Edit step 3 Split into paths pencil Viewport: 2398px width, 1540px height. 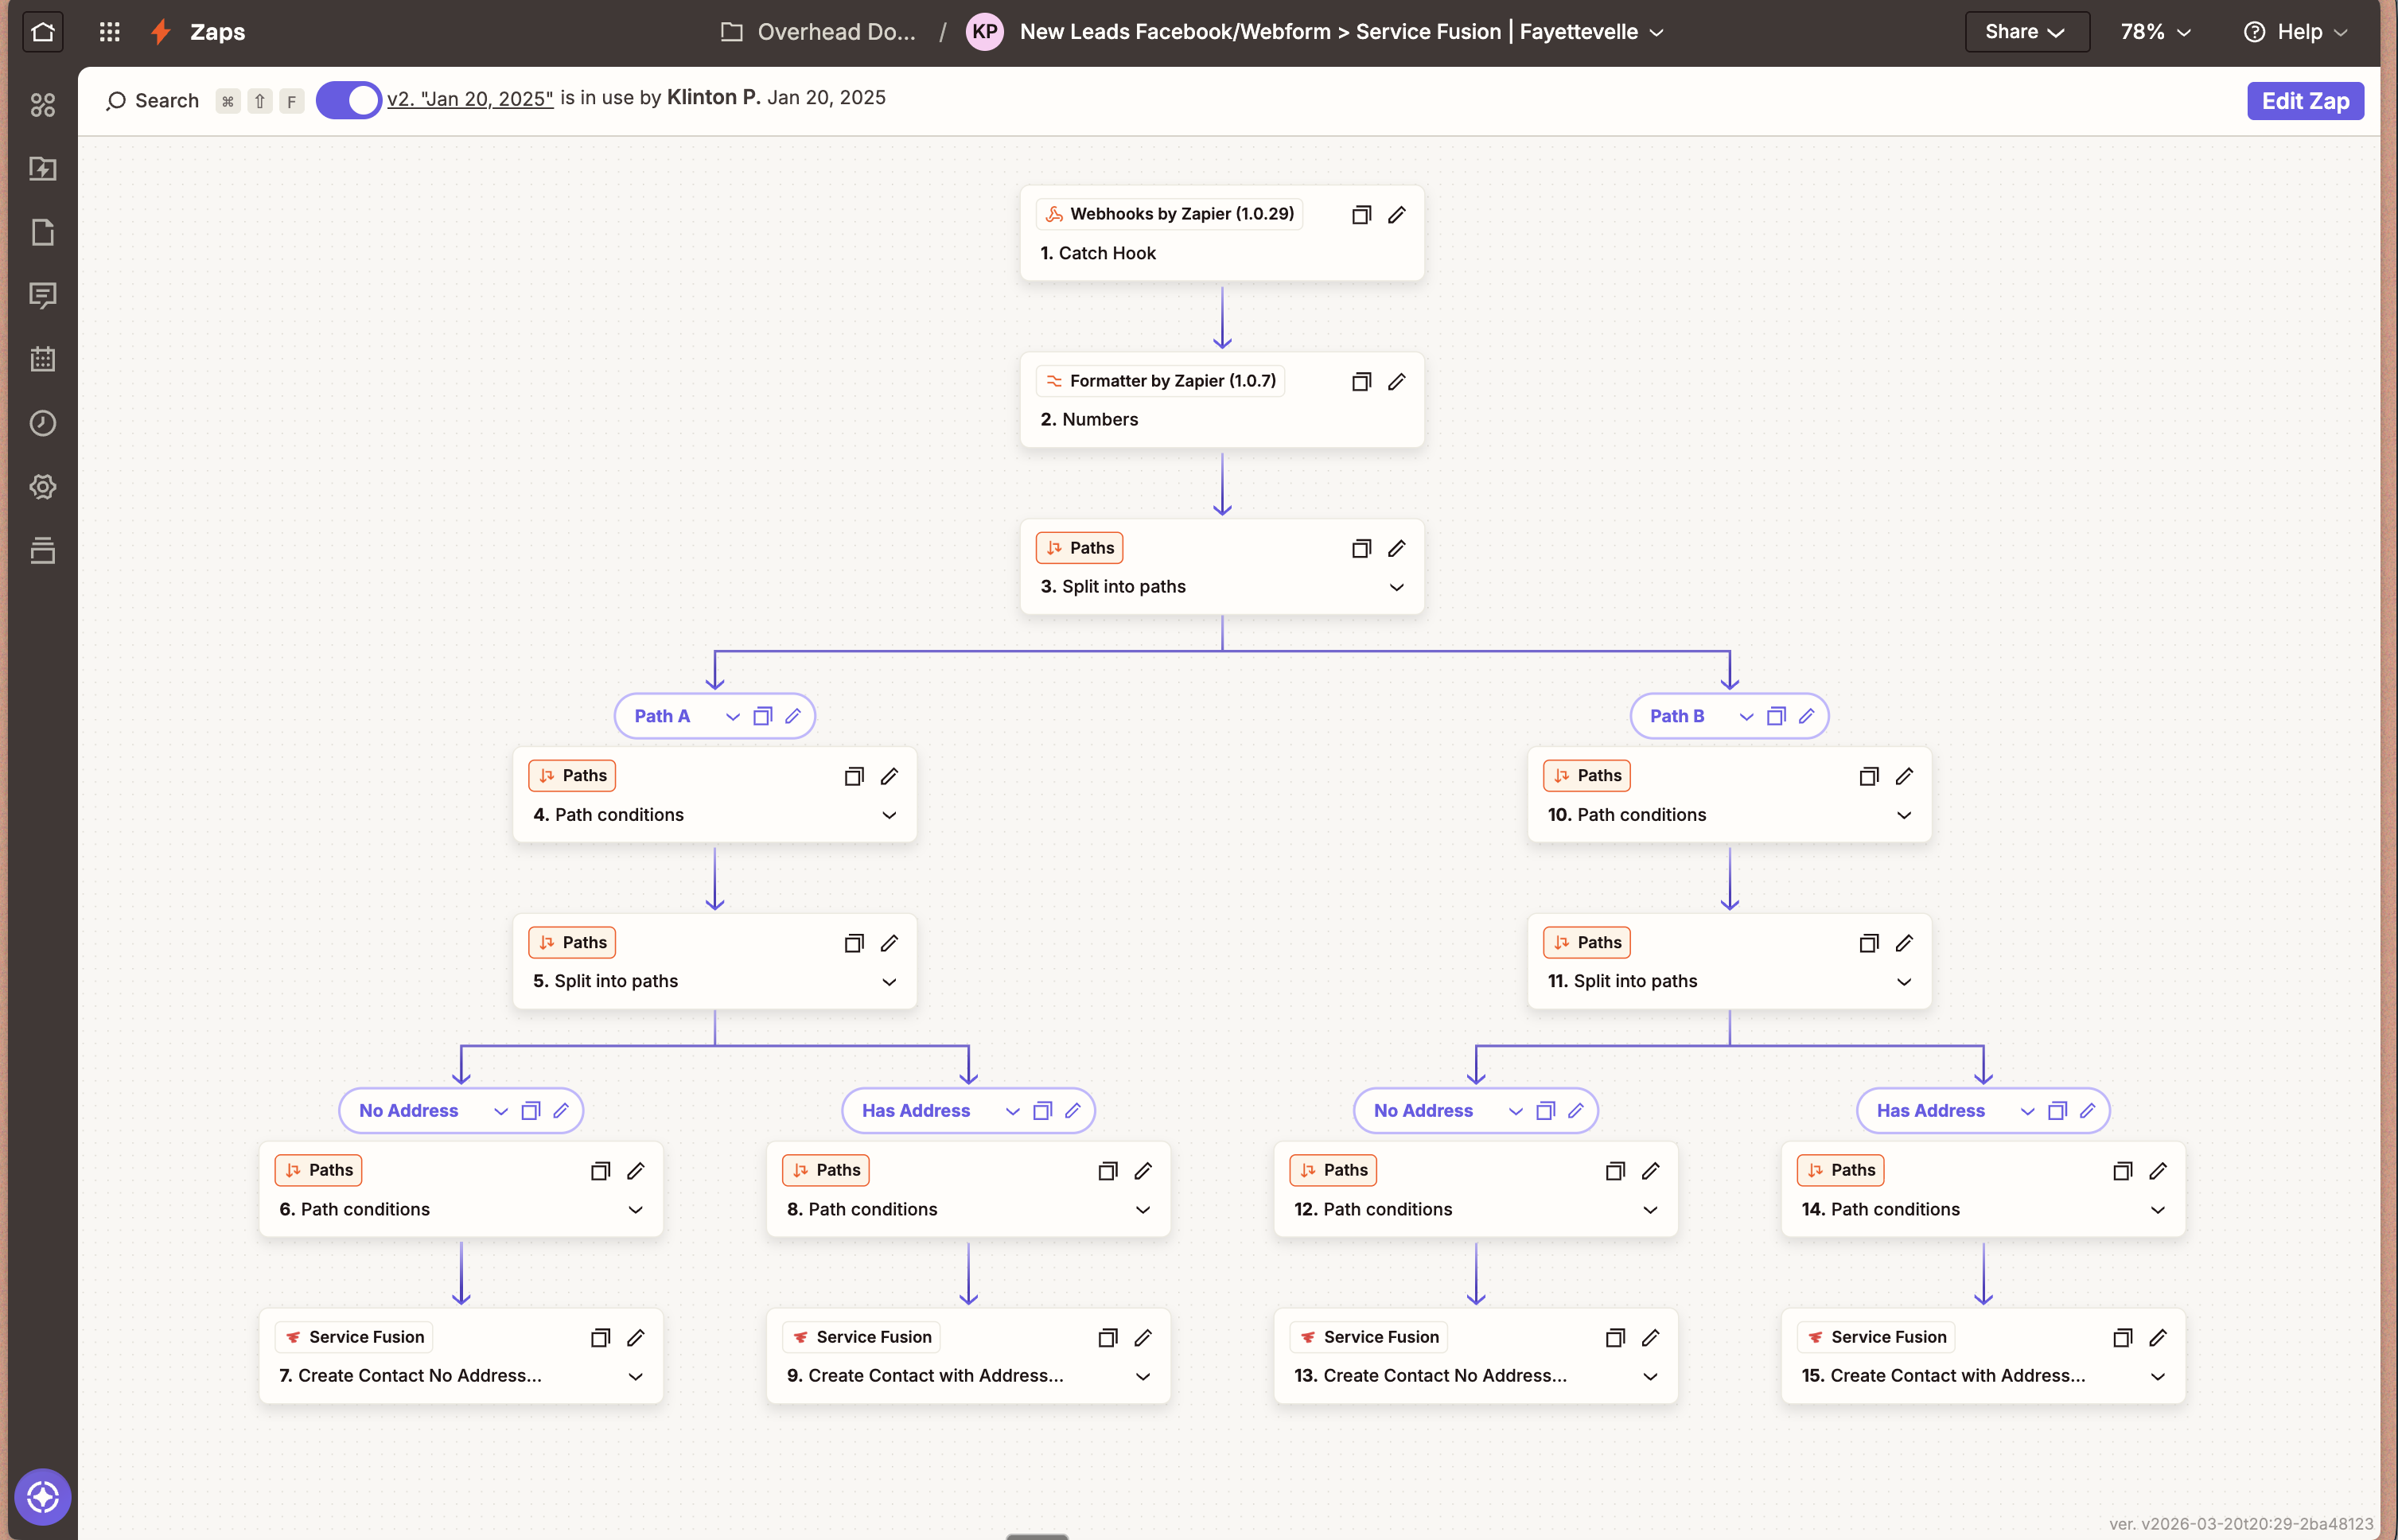coord(1397,548)
